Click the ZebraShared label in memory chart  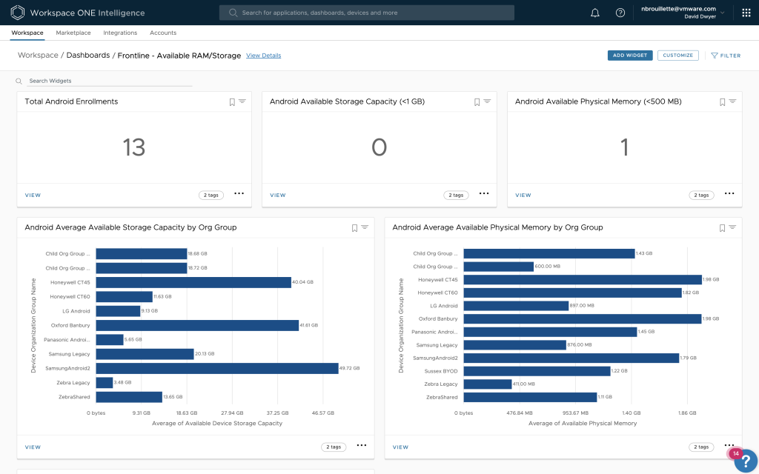pyautogui.click(x=442, y=397)
